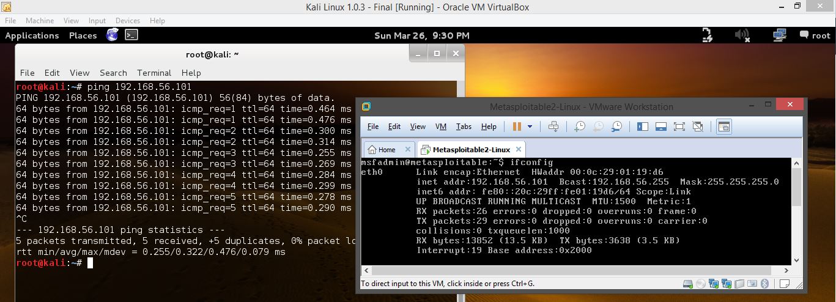Click the 'ping 192.168.56.101' command text
The width and height of the screenshot is (836, 302).
tap(141, 87)
